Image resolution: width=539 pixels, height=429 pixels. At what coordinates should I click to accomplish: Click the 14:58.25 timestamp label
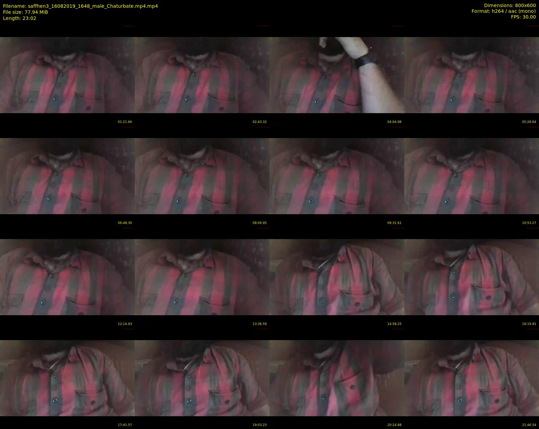[394, 324]
